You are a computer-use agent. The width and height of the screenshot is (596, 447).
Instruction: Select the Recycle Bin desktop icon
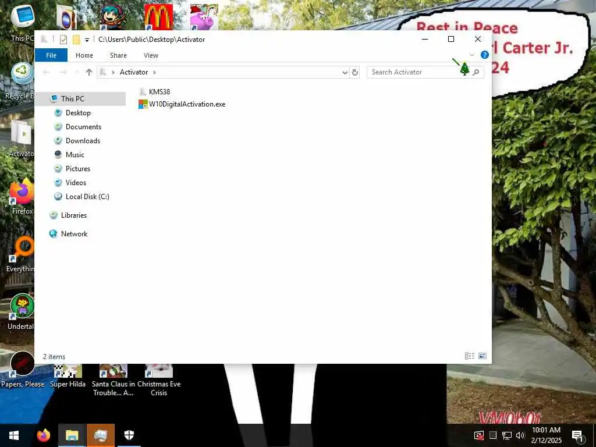pyautogui.click(x=21, y=80)
